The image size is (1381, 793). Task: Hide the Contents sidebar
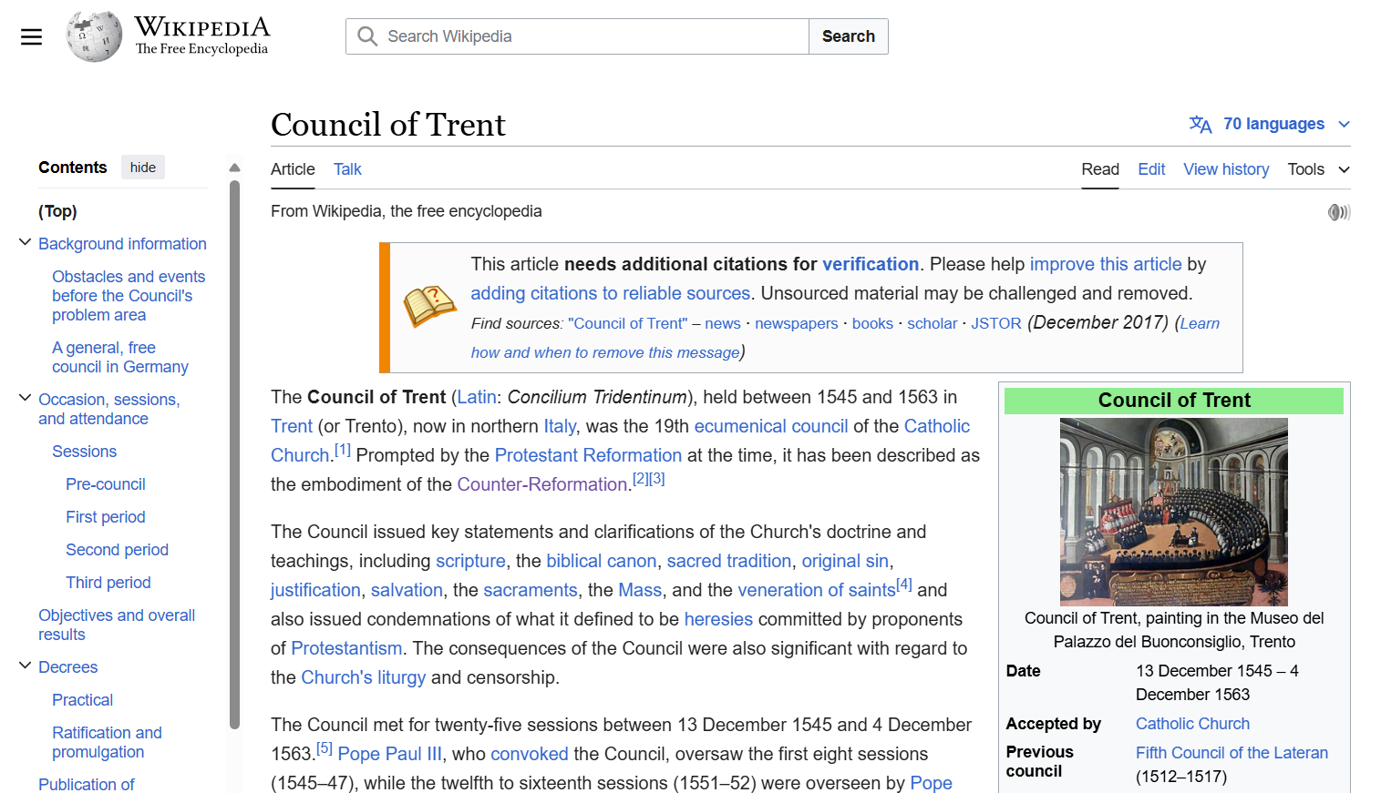143,168
